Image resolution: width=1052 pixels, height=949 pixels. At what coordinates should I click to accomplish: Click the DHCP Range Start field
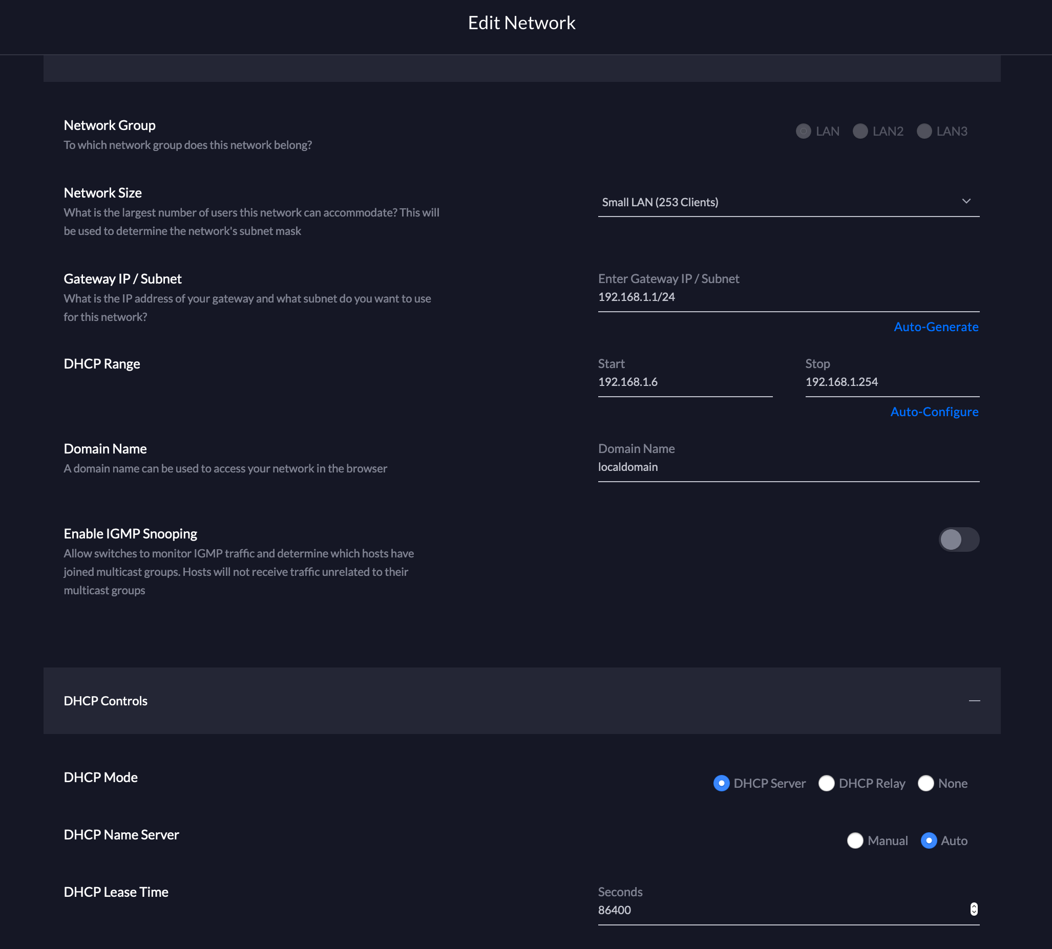685,382
